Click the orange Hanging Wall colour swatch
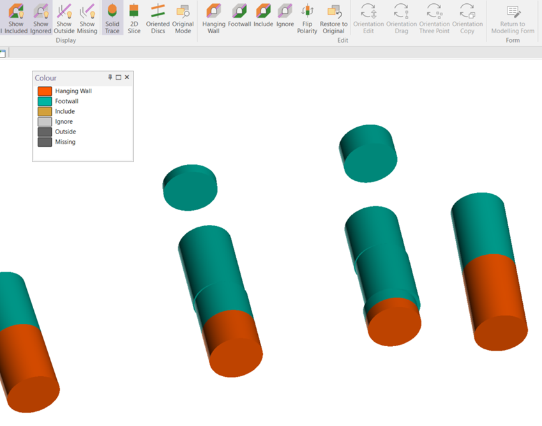 (x=45, y=91)
